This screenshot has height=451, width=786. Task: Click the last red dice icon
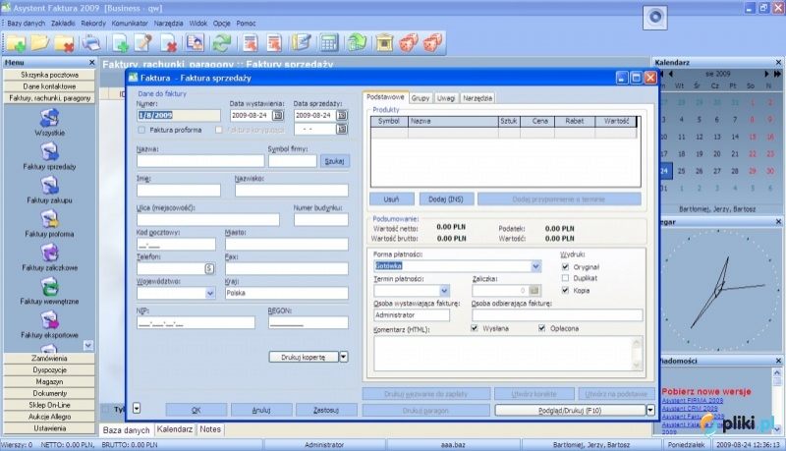coord(432,43)
